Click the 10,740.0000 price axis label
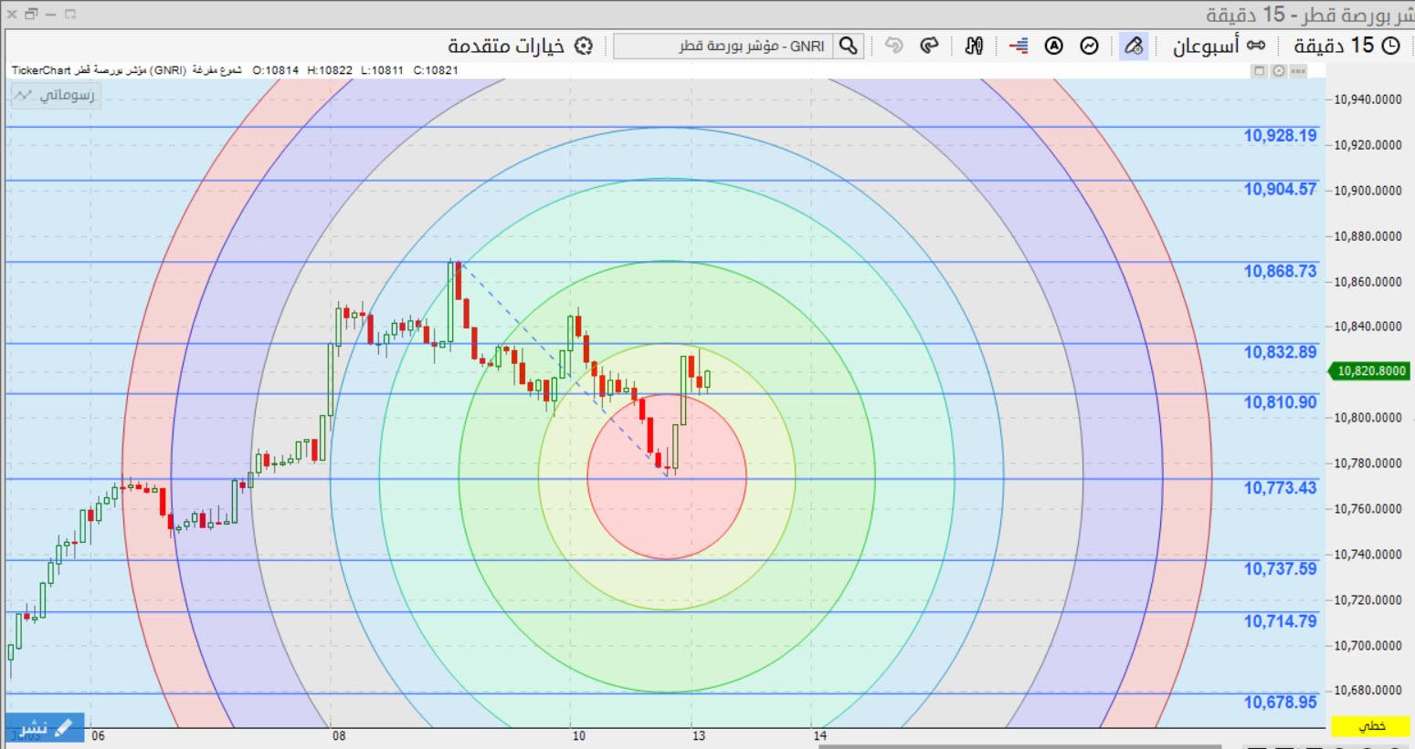1415x749 pixels. (1367, 555)
